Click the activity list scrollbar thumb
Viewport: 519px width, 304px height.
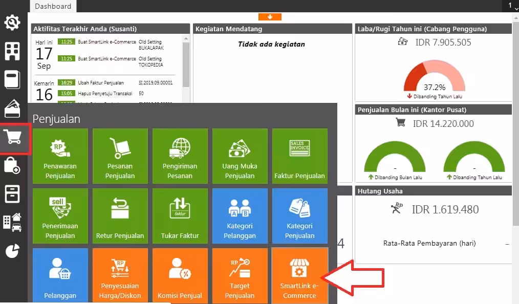(x=186, y=65)
